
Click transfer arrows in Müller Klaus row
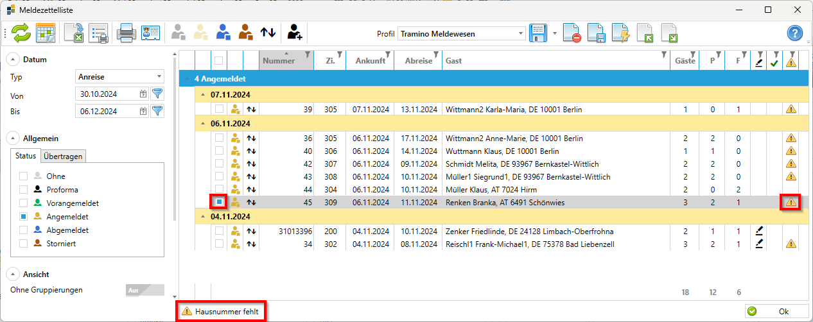pyautogui.click(x=251, y=190)
